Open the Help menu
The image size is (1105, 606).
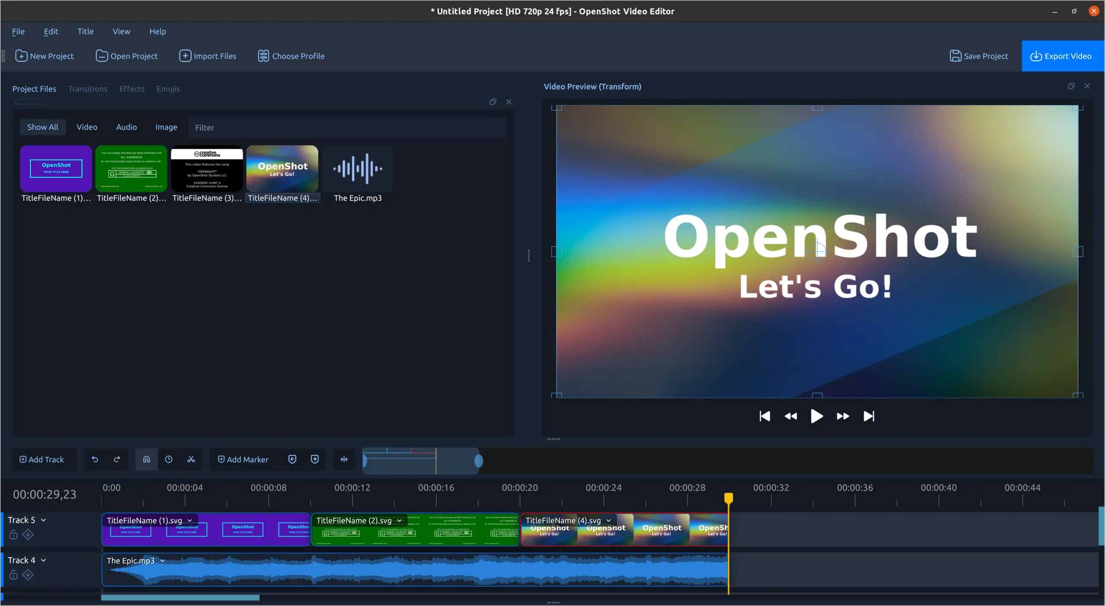pos(158,31)
